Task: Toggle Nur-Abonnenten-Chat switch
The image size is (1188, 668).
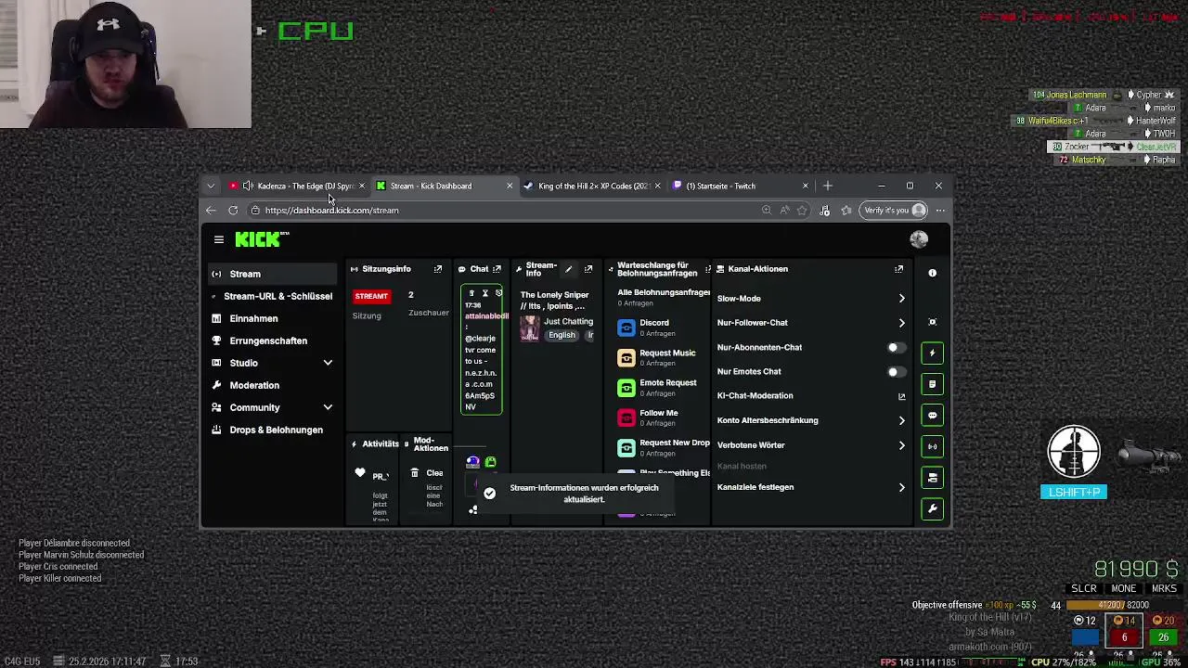Action: point(895,347)
